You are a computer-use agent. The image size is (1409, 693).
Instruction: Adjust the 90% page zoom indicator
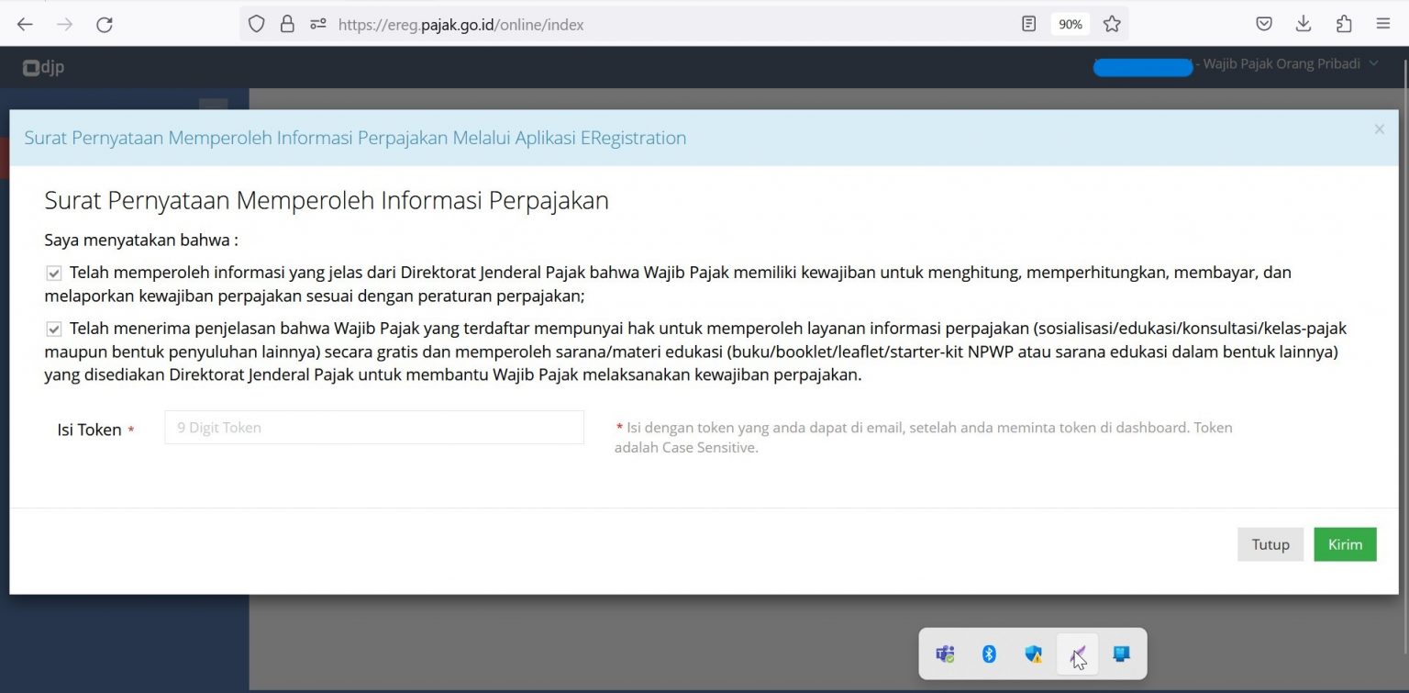pos(1070,24)
